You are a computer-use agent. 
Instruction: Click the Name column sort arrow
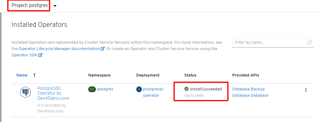coord(34,75)
